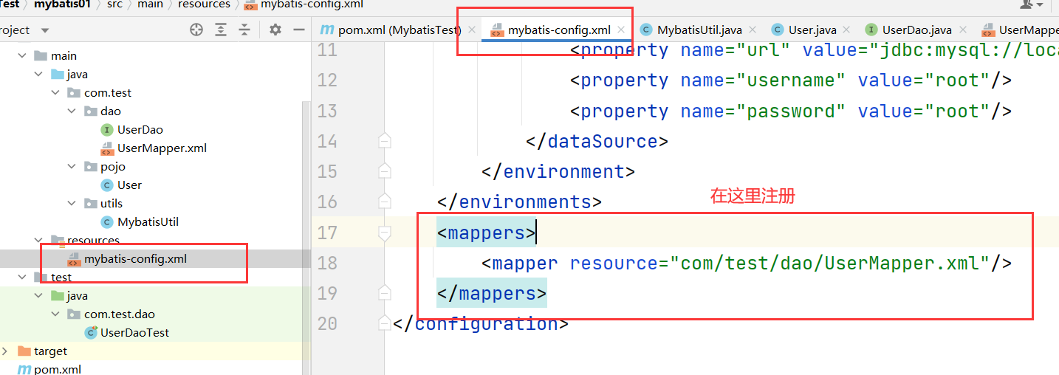Click the orange target folder icon
Image resolution: width=1059 pixels, height=375 pixels.
tap(24, 351)
